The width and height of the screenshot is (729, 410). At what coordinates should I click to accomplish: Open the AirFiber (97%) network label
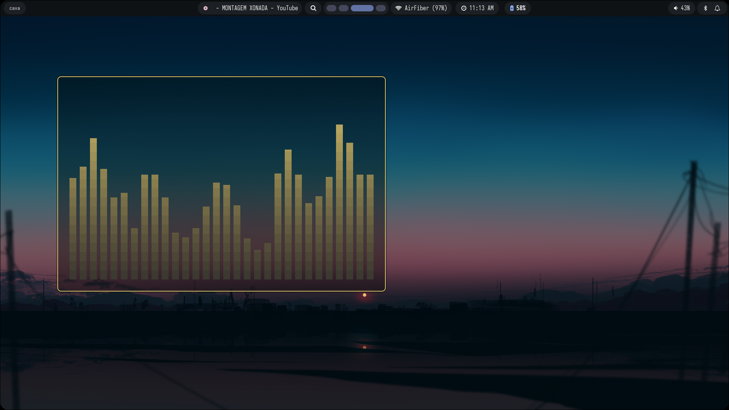426,8
